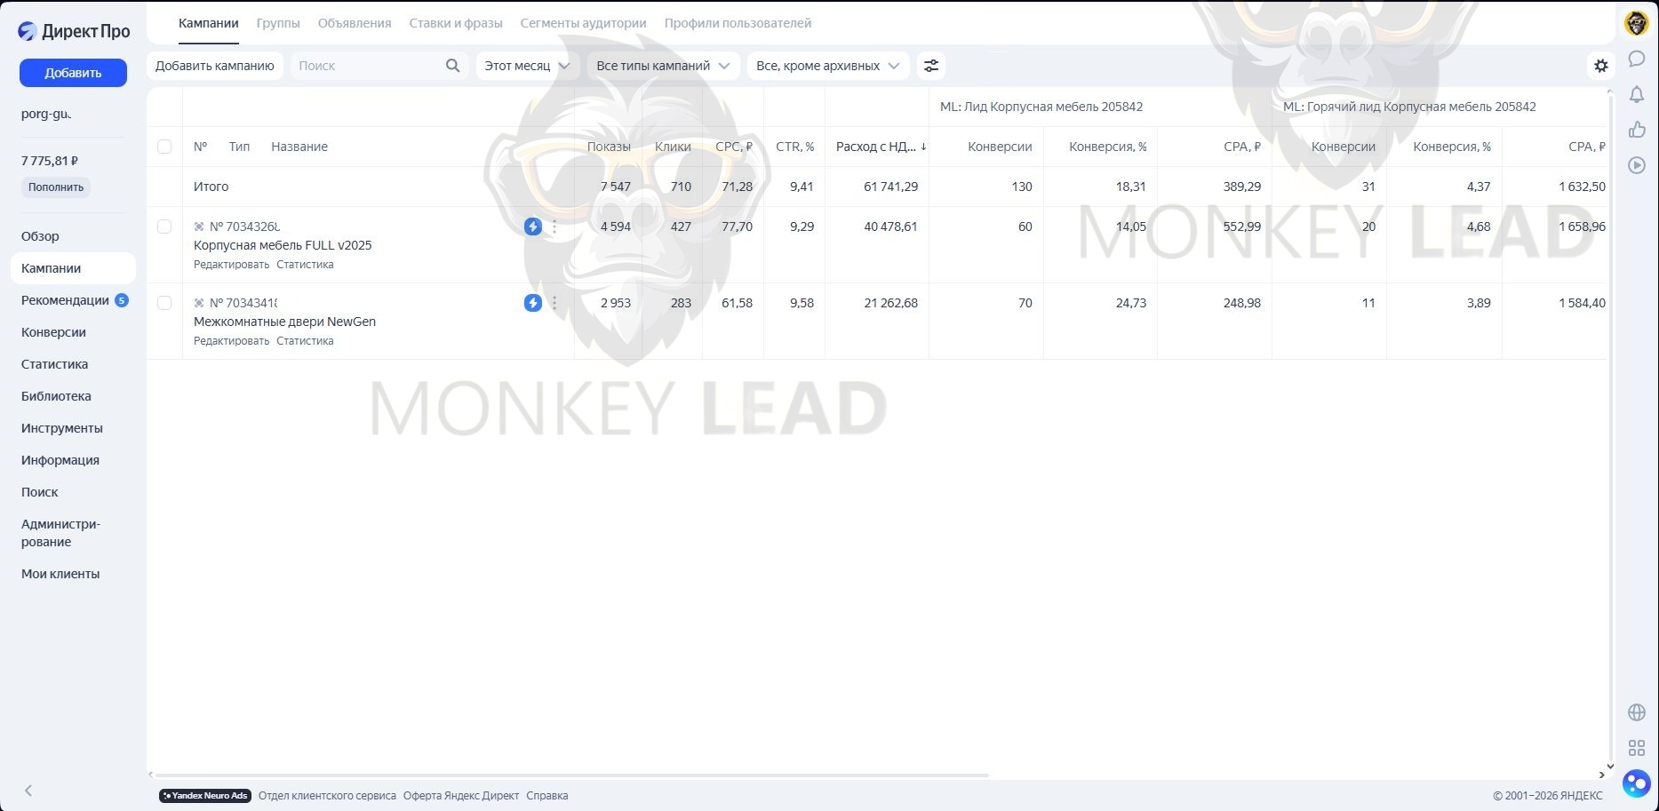The width and height of the screenshot is (1659, 811).
Task: Open the table settings gear icon
Action: pos(1600,66)
